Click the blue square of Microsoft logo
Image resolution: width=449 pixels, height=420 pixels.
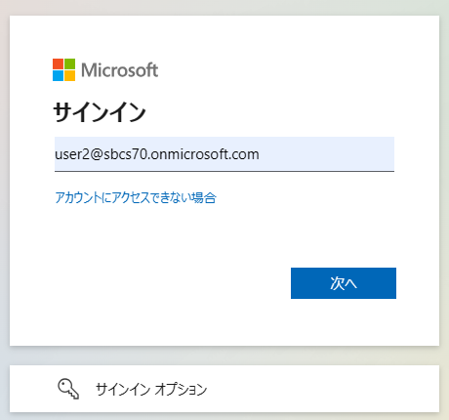(58, 75)
